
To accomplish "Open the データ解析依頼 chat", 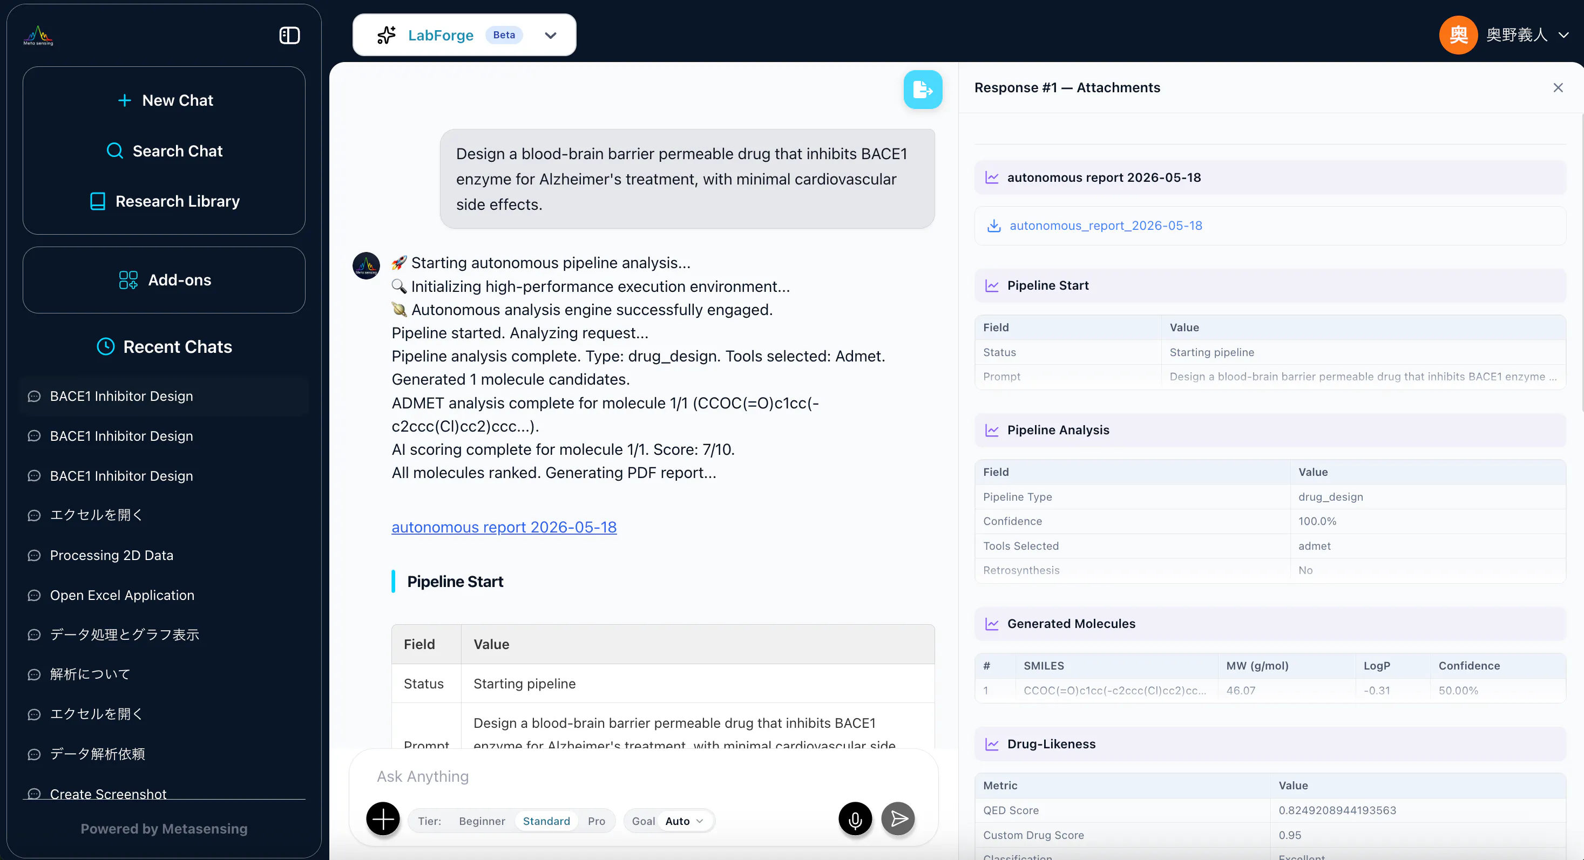I will tap(164, 754).
